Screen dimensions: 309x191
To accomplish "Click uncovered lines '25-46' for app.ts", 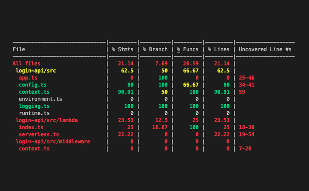I will coord(247,78).
